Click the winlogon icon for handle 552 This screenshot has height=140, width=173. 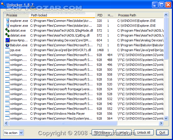(x=7, y=109)
